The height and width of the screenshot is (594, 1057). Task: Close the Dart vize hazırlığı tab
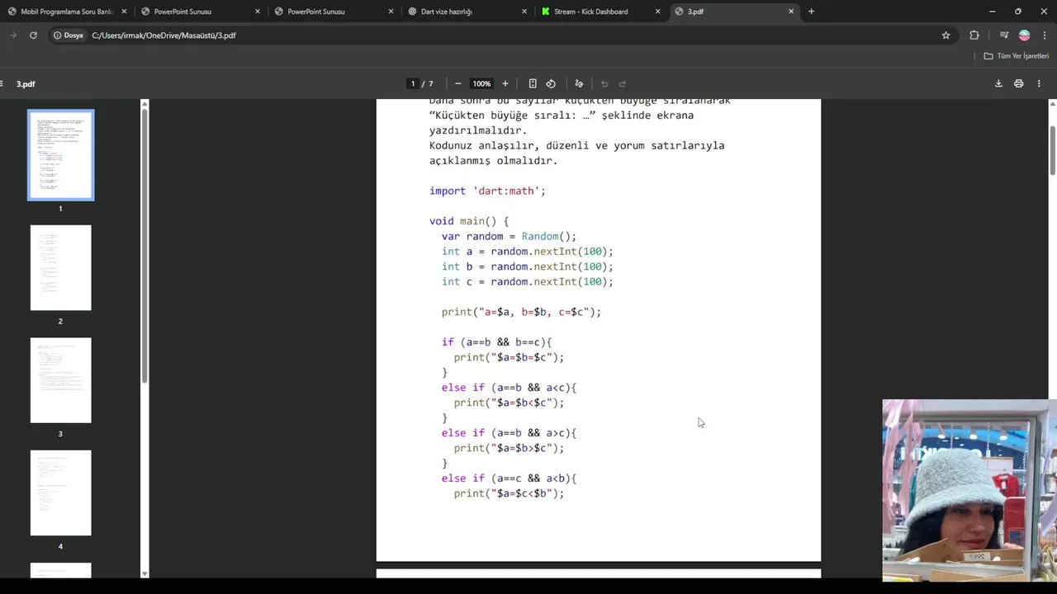point(524,12)
